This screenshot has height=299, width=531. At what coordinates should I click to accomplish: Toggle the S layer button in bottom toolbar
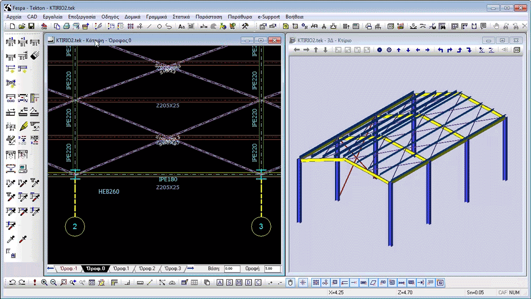[229, 283]
